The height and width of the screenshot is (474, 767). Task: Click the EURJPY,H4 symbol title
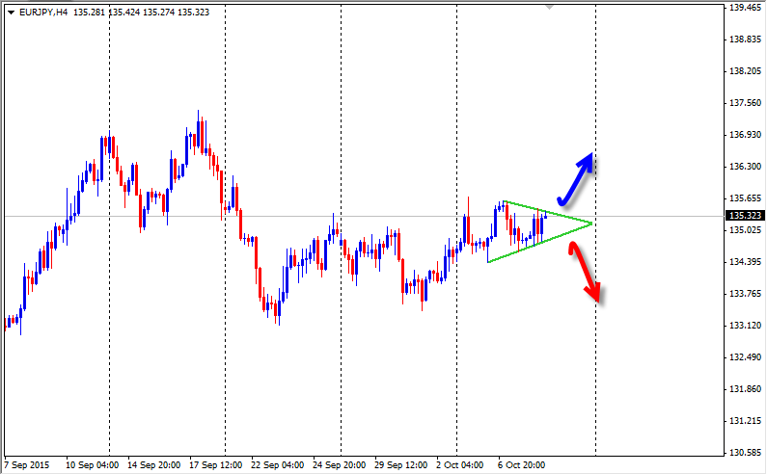point(43,13)
